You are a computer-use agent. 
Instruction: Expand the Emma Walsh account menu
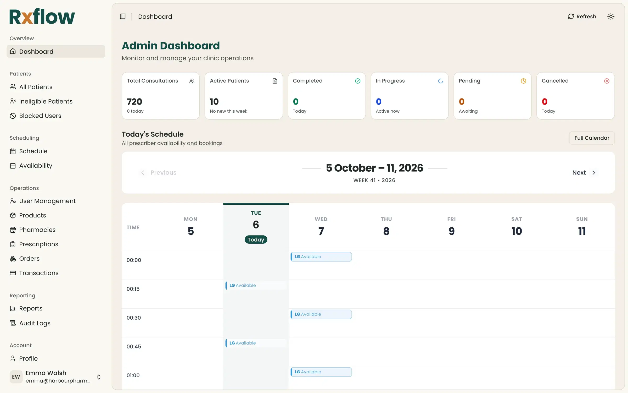pyautogui.click(x=56, y=377)
